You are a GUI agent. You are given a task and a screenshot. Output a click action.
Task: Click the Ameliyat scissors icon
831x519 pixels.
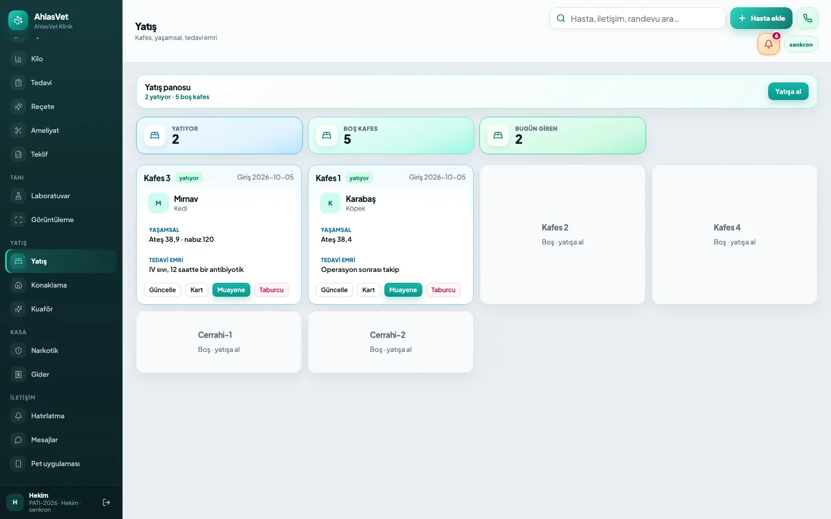point(18,130)
